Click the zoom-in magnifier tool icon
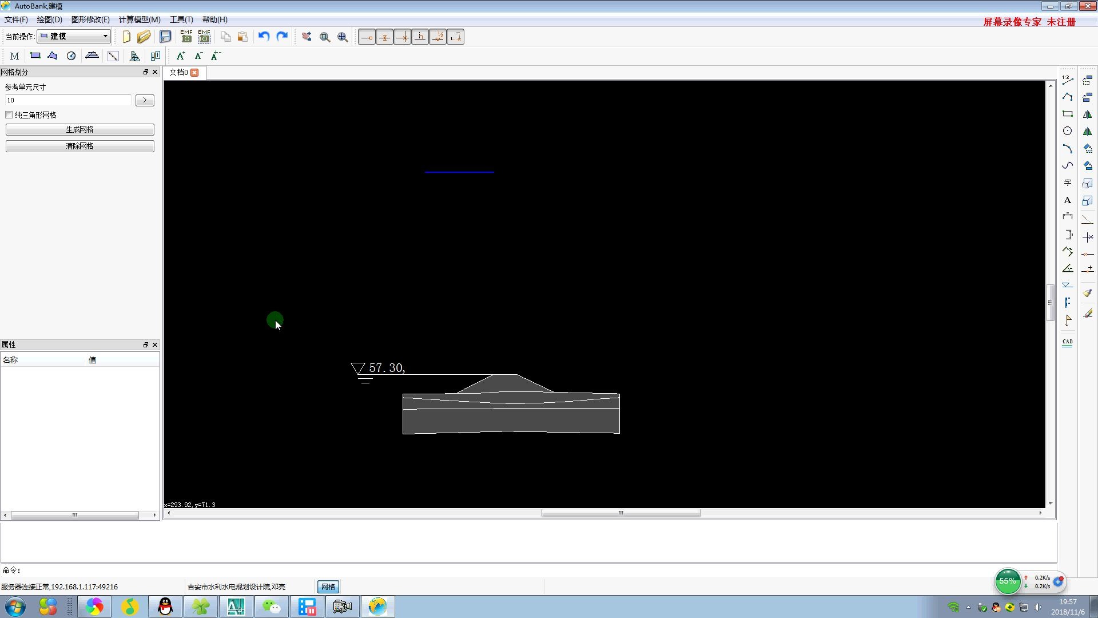This screenshot has height=618, width=1098. [324, 36]
